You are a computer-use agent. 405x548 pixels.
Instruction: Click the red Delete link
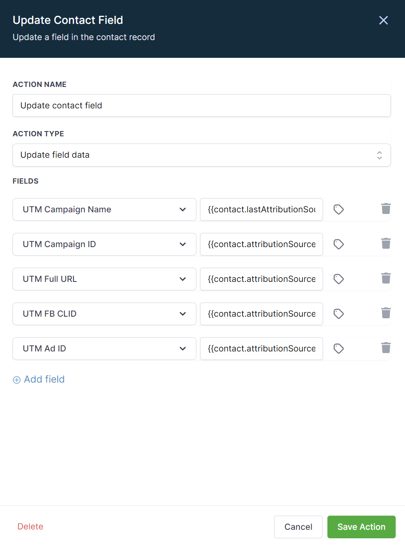pyautogui.click(x=30, y=527)
